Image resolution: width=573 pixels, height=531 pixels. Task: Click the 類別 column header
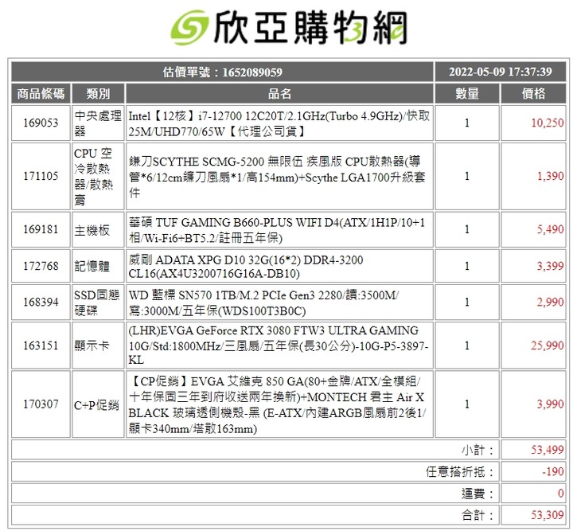98,94
